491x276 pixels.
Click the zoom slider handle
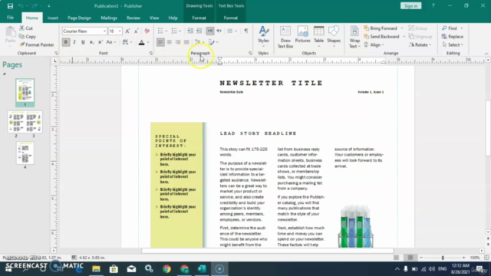point(443,258)
